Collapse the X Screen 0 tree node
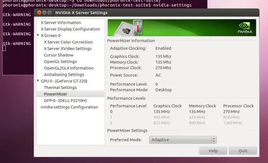Viewport: 268px width, 163px height. pos(38,35)
